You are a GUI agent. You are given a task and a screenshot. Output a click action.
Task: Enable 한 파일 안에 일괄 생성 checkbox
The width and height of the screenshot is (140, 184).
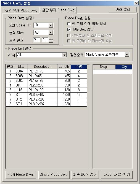coord(69,24)
